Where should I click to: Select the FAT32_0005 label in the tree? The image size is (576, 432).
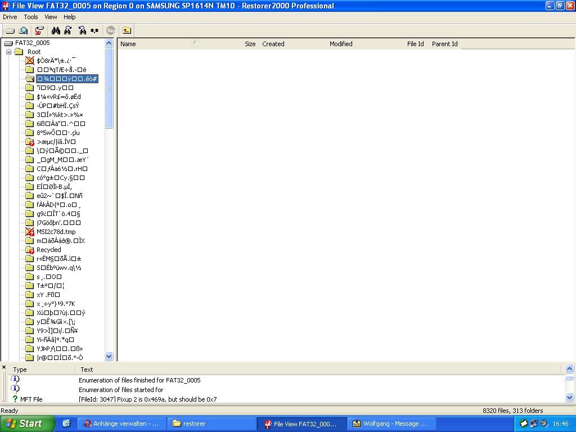coord(32,43)
